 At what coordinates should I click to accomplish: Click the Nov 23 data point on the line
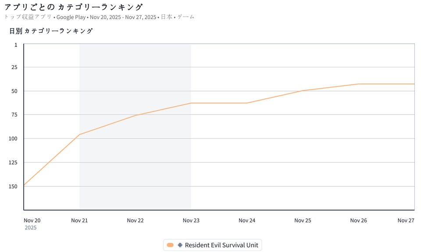pos(191,103)
